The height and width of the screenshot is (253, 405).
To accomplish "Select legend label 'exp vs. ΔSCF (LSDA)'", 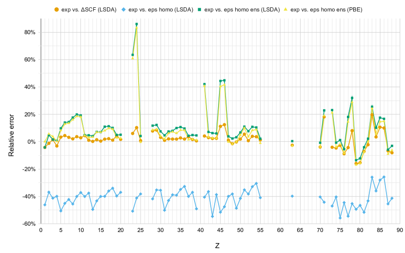I will [x=89, y=10].
